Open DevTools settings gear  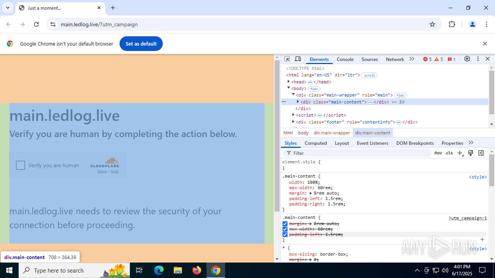point(467,59)
